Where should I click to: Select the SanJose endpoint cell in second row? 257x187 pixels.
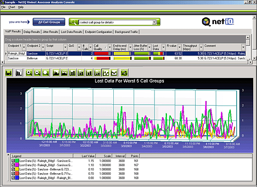click(17, 58)
